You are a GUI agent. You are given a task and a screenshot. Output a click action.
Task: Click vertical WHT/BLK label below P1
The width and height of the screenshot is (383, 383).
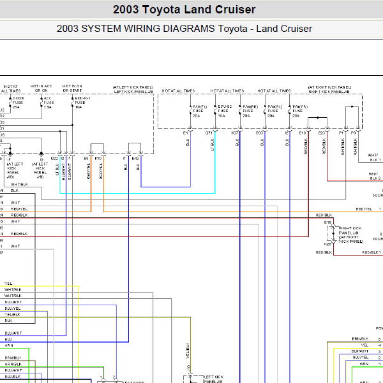pyautogui.click(x=343, y=147)
